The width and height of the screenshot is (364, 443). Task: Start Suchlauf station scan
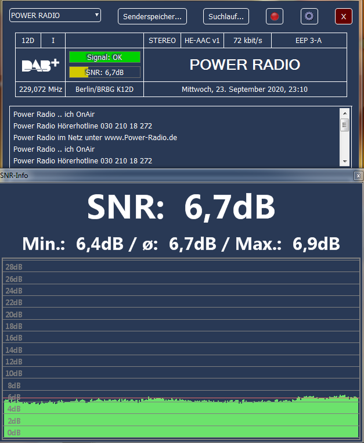(x=226, y=16)
